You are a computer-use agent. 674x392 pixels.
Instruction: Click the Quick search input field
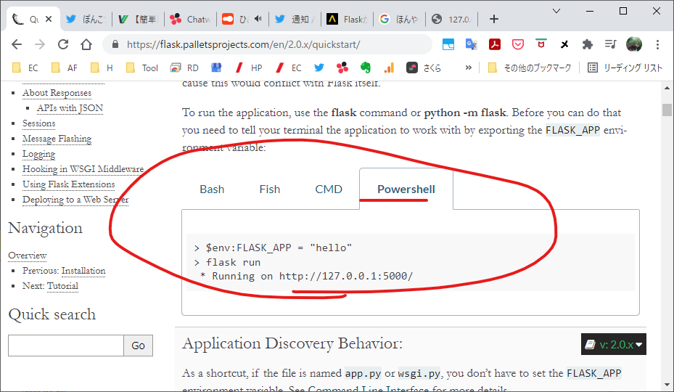(65, 346)
